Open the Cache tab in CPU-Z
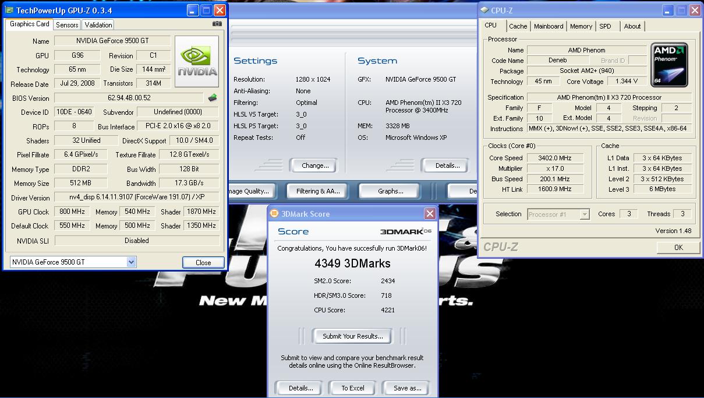The height and width of the screenshot is (398, 704). pyautogui.click(x=518, y=26)
